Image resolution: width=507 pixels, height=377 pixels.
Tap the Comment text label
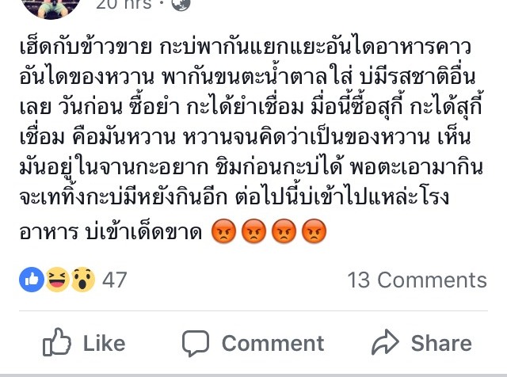coord(273,343)
